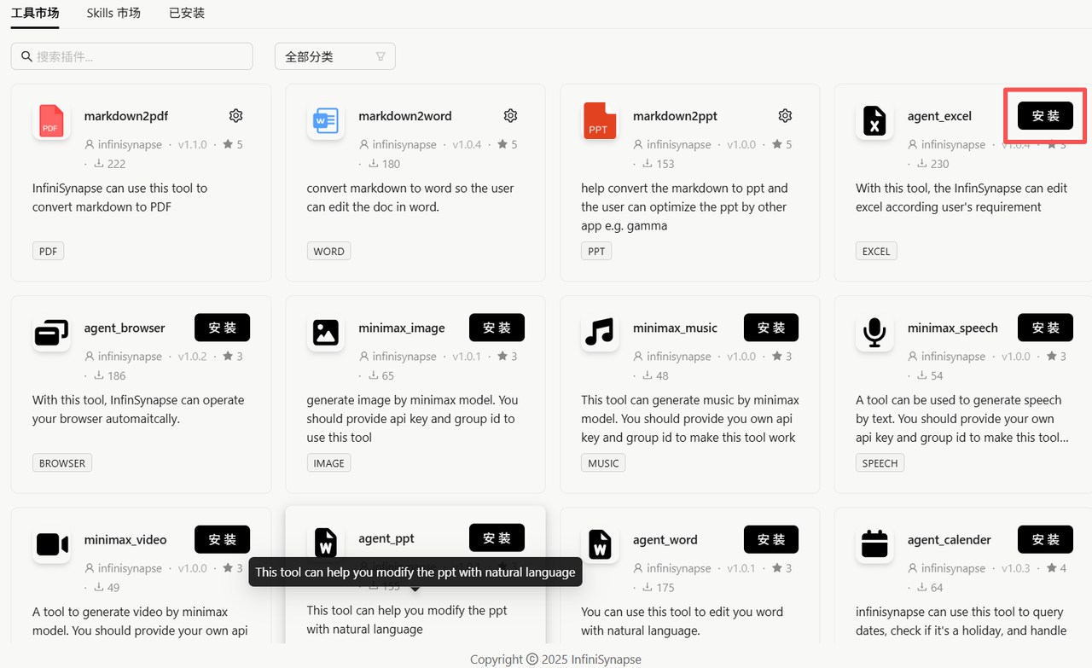Screen dimensions: 1092x668
Task: Click the star rating on minimax_image
Action: [502, 356]
